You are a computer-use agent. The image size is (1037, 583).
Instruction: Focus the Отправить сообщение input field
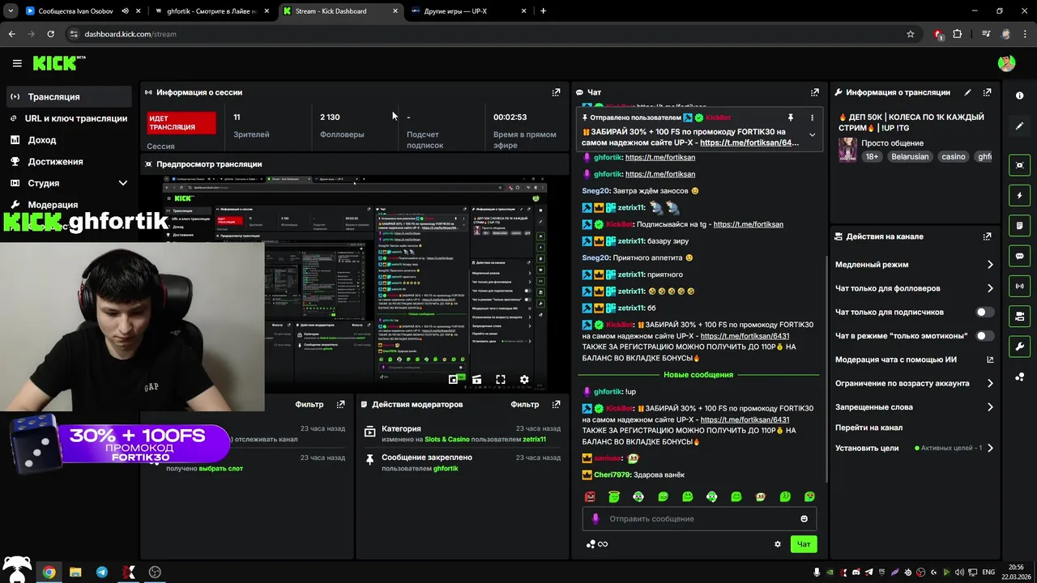699,519
